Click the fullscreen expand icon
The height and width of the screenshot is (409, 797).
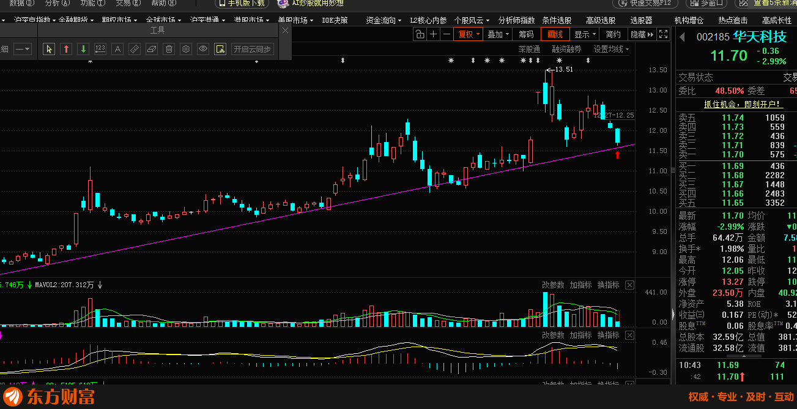pos(664,34)
